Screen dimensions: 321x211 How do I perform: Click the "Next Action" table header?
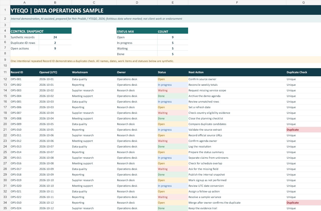click(x=237, y=72)
